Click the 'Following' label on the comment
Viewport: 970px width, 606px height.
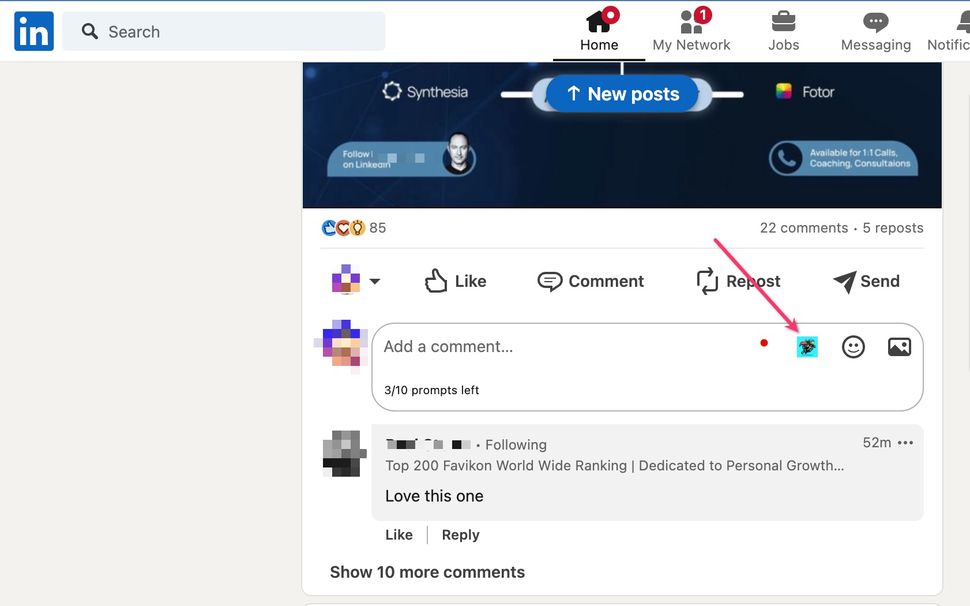click(516, 445)
